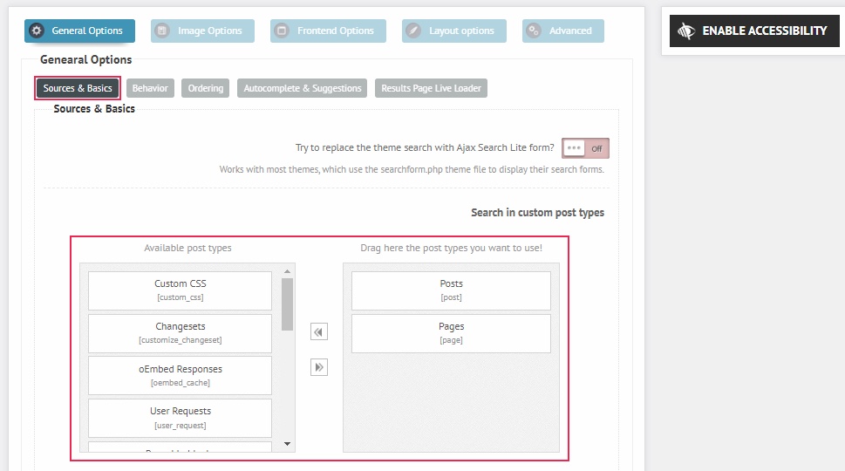Click the 'Available post types' heading
Image resolution: width=845 pixels, height=471 pixels.
[187, 248]
